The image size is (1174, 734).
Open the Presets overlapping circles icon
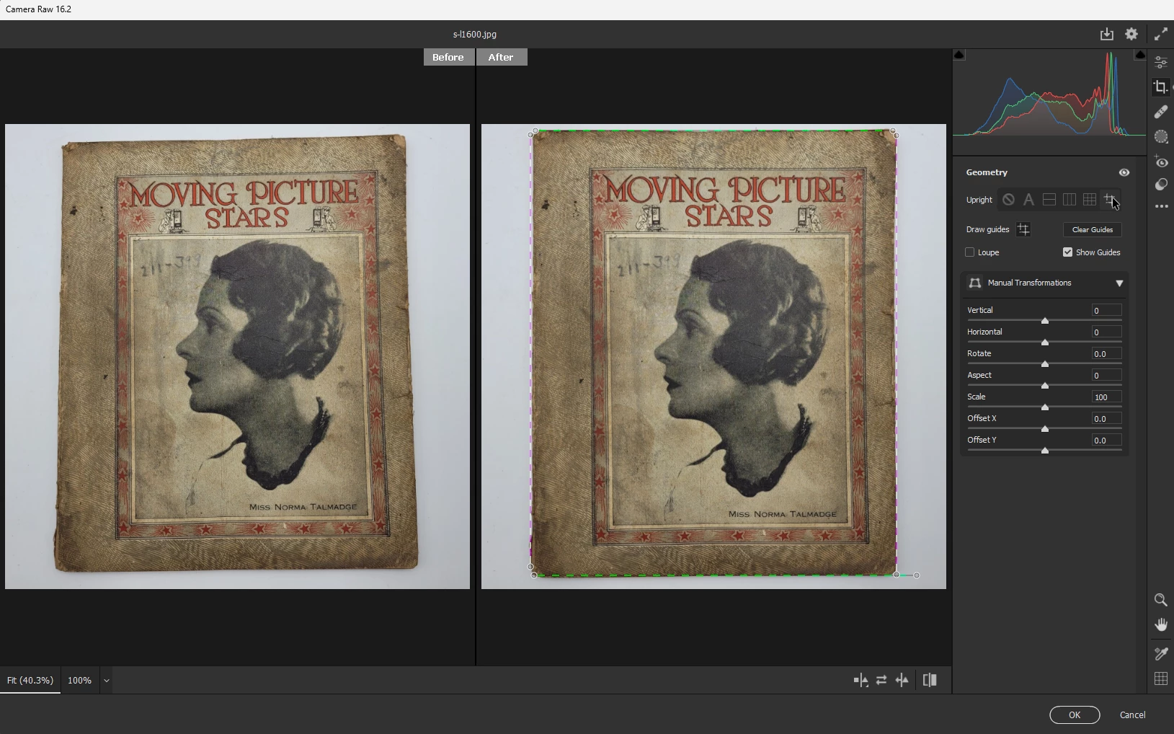click(1160, 185)
